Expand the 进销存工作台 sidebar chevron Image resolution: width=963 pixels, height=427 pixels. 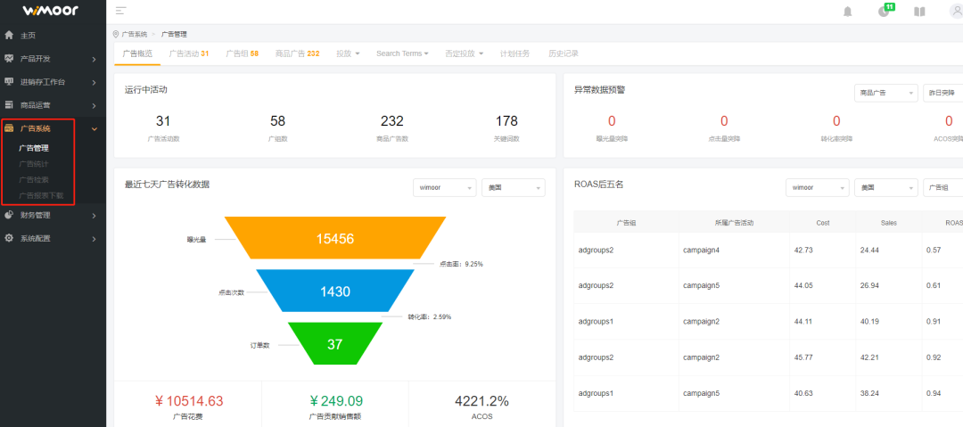point(94,82)
